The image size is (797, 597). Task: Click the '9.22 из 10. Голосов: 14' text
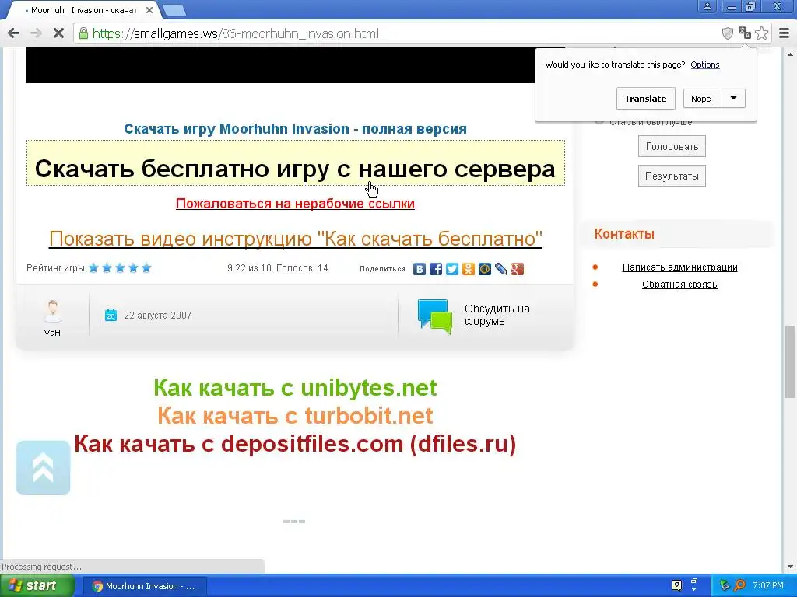point(278,268)
